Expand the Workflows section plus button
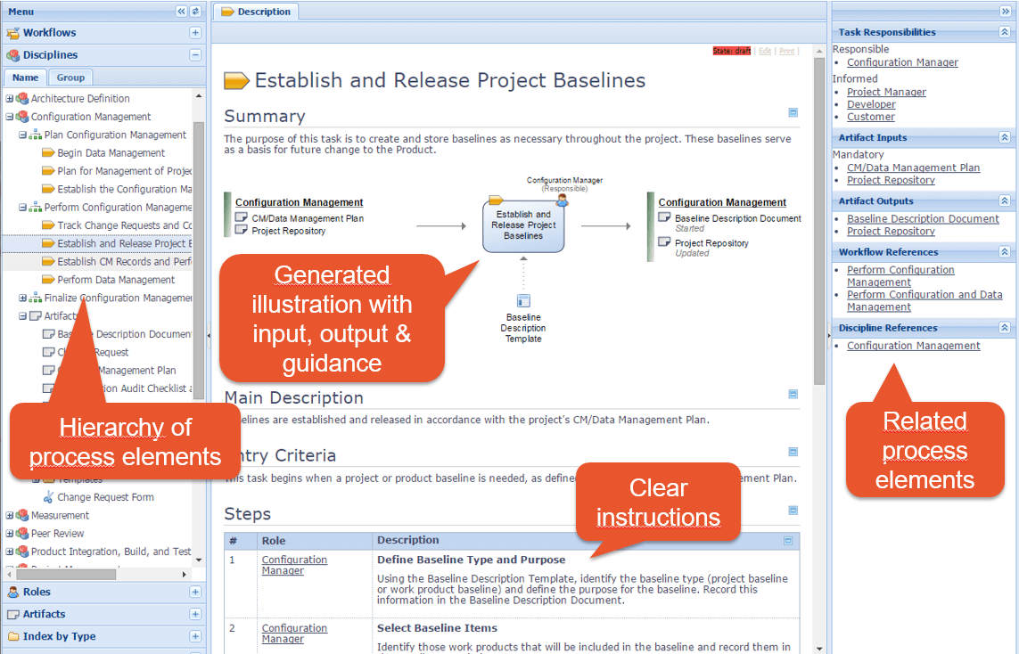 [195, 32]
